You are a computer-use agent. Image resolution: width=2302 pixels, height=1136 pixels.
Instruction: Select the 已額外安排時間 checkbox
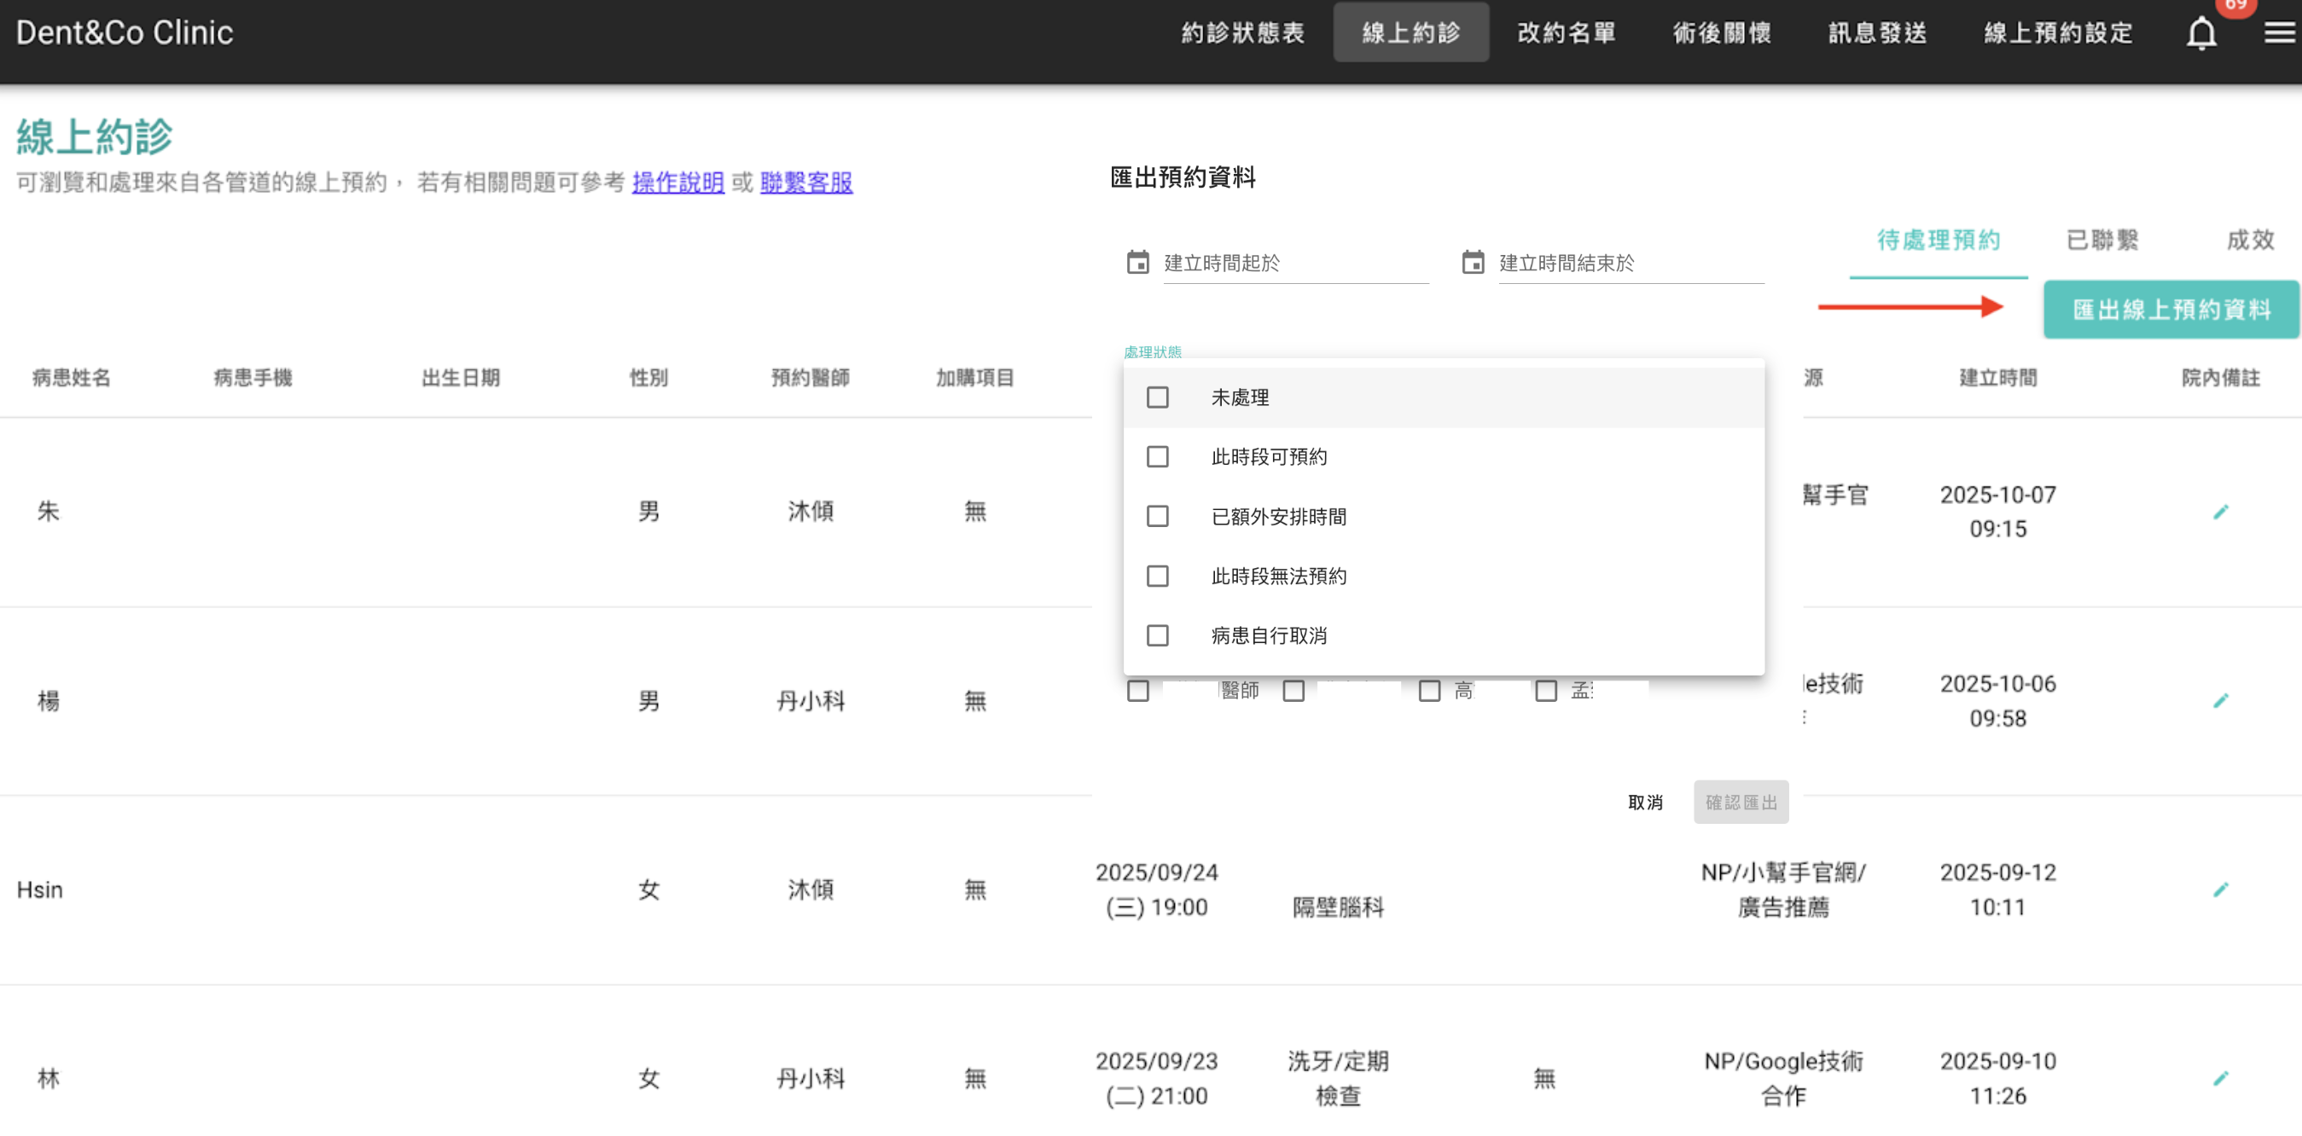(x=1157, y=516)
